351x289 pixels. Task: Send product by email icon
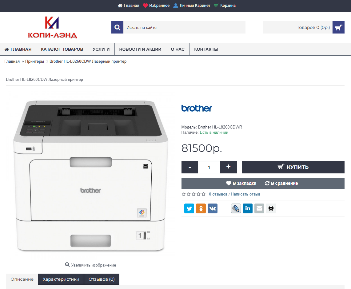259,208
